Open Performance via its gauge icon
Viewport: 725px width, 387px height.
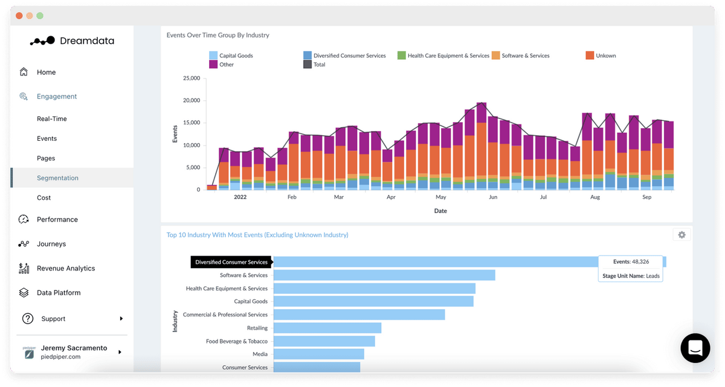click(x=24, y=219)
